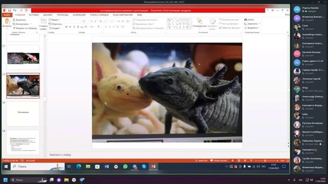Select slide 53 thumbnail titled Регенерация
Screen dimensions: 328x184
pyautogui.click(x=23, y=114)
